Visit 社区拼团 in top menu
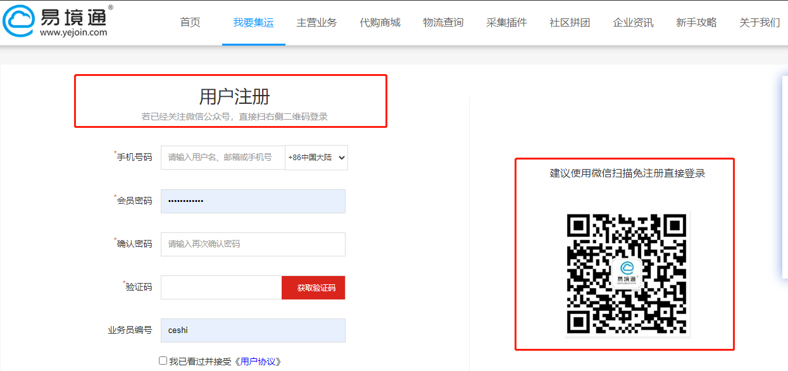788x371 pixels. (x=570, y=22)
